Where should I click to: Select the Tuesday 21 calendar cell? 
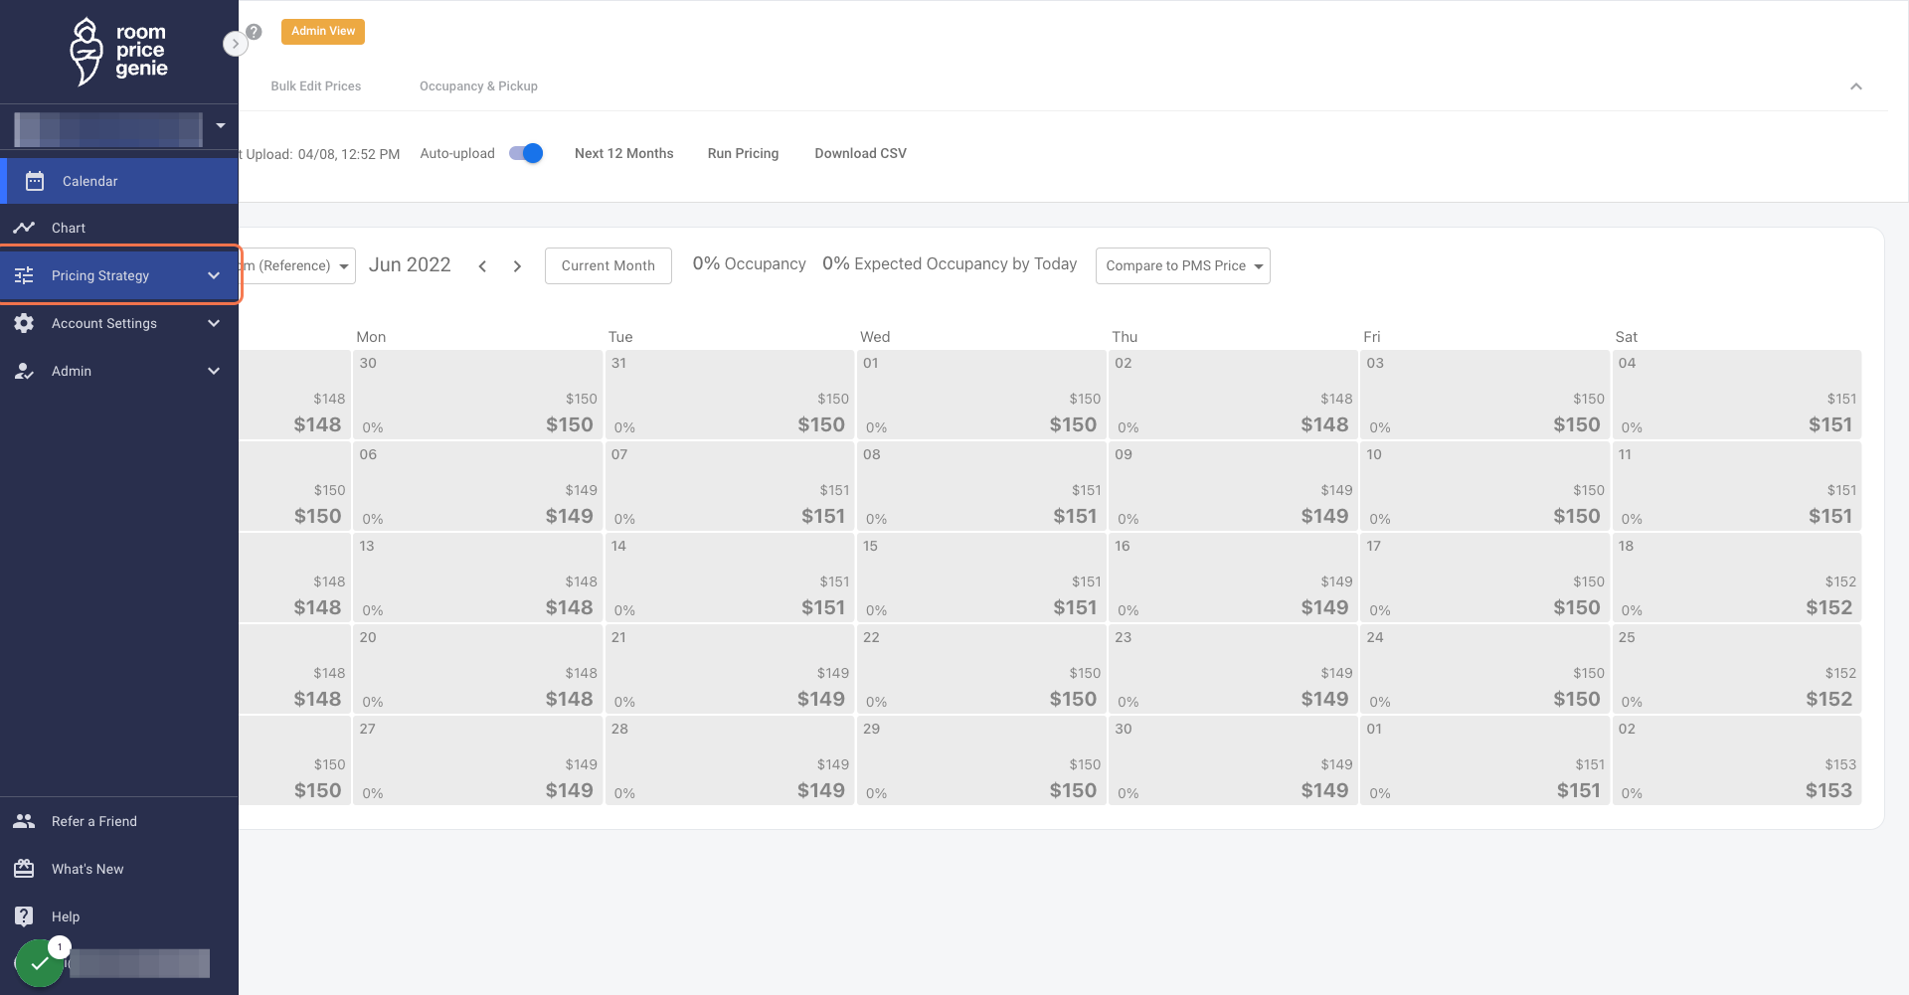[x=730, y=669]
